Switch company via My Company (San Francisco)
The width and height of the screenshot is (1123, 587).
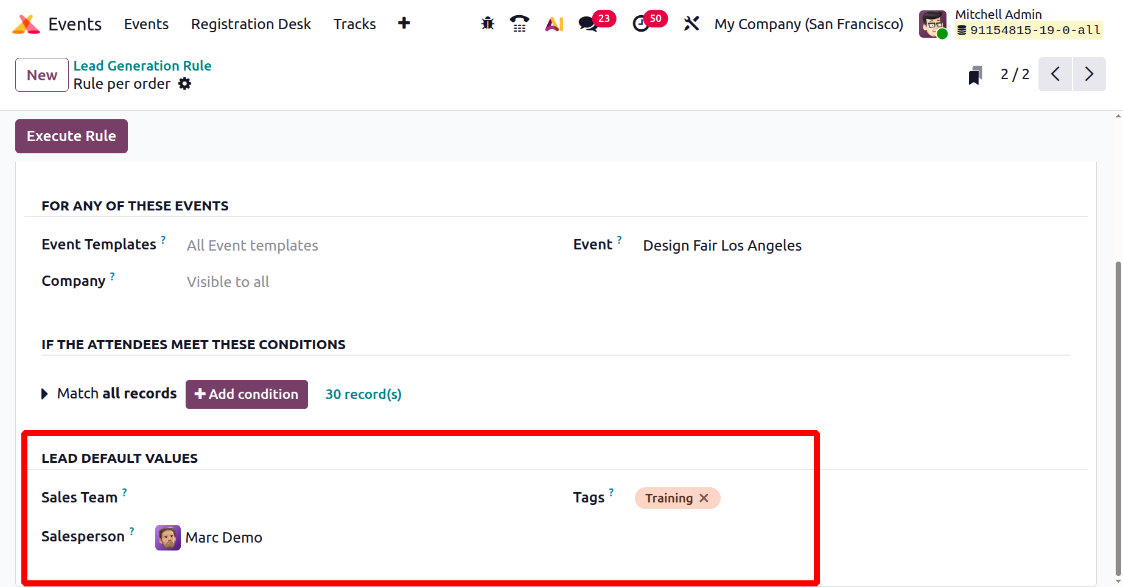click(808, 24)
